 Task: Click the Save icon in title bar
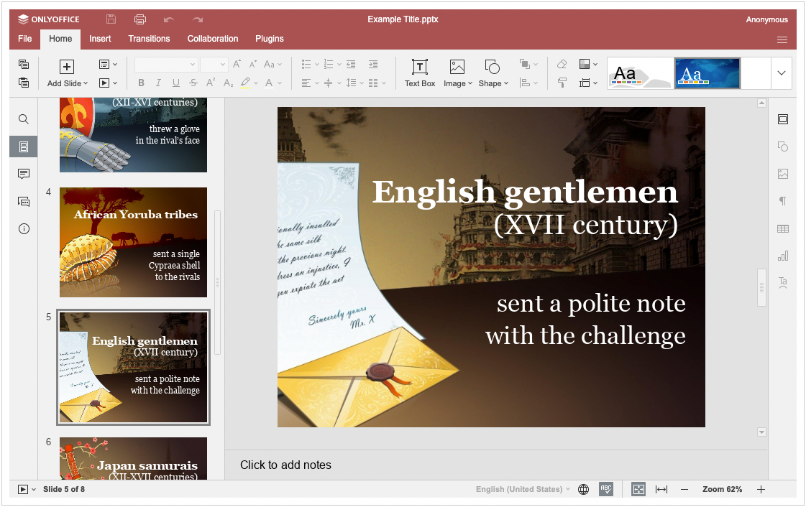(x=111, y=19)
